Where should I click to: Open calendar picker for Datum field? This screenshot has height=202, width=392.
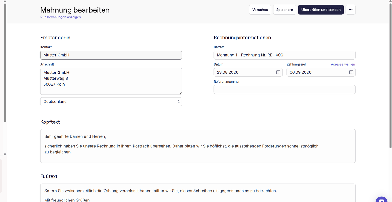[x=278, y=72]
